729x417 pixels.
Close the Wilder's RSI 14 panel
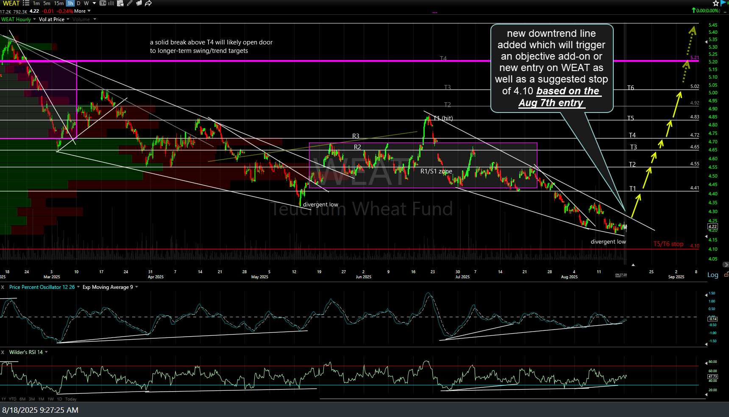click(x=3, y=352)
